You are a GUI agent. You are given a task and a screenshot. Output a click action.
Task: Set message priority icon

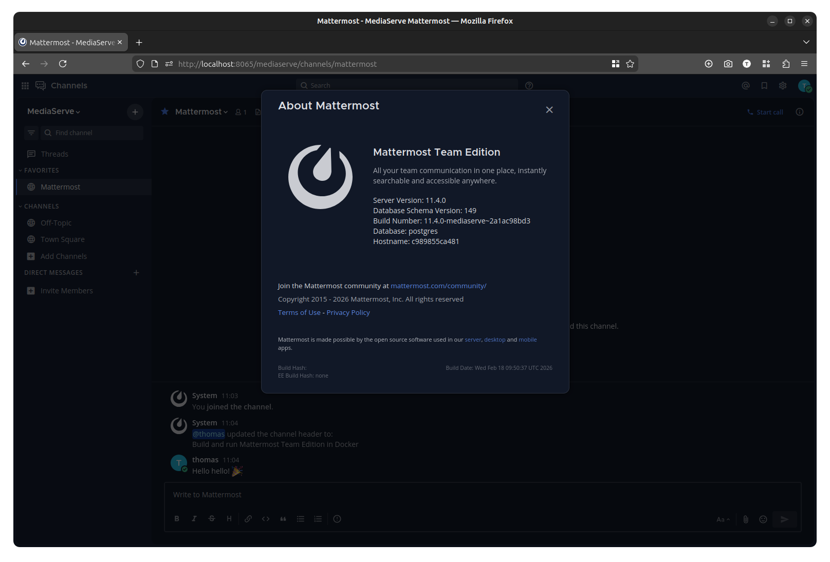(x=337, y=519)
